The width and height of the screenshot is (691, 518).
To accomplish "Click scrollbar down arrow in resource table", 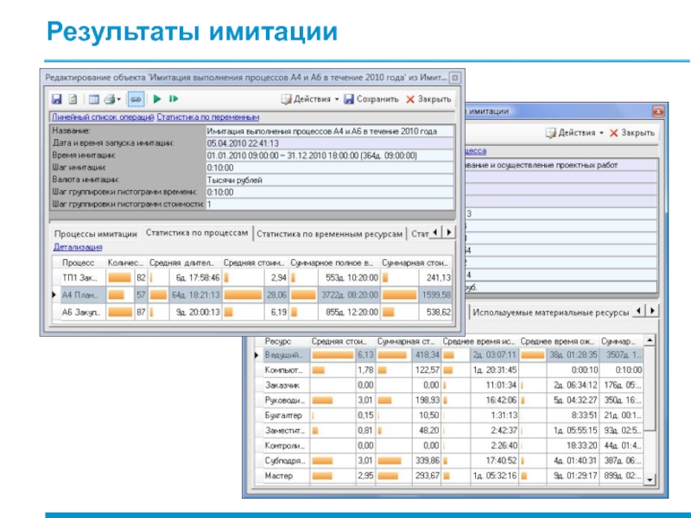I will click(650, 480).
